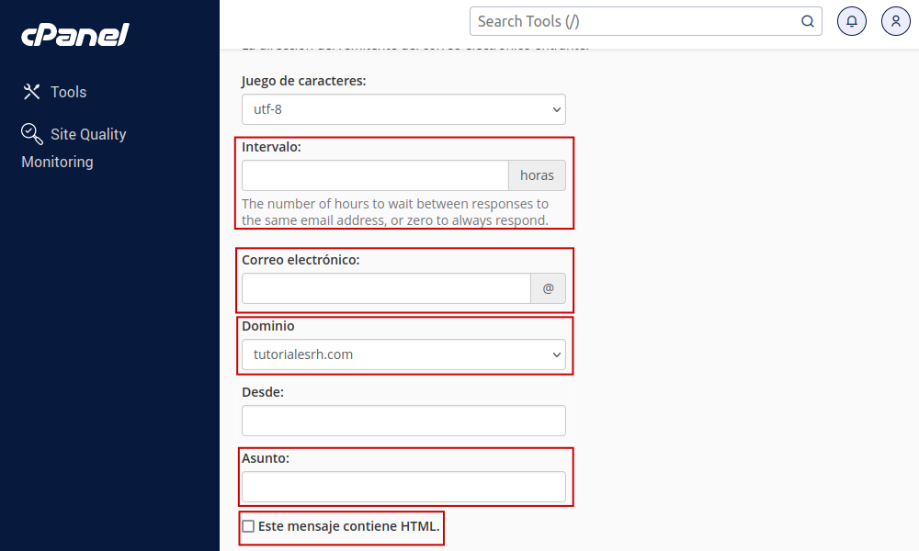Click the wrench icon beside Tools
This screenshot has height=551, width=919.
32,92
